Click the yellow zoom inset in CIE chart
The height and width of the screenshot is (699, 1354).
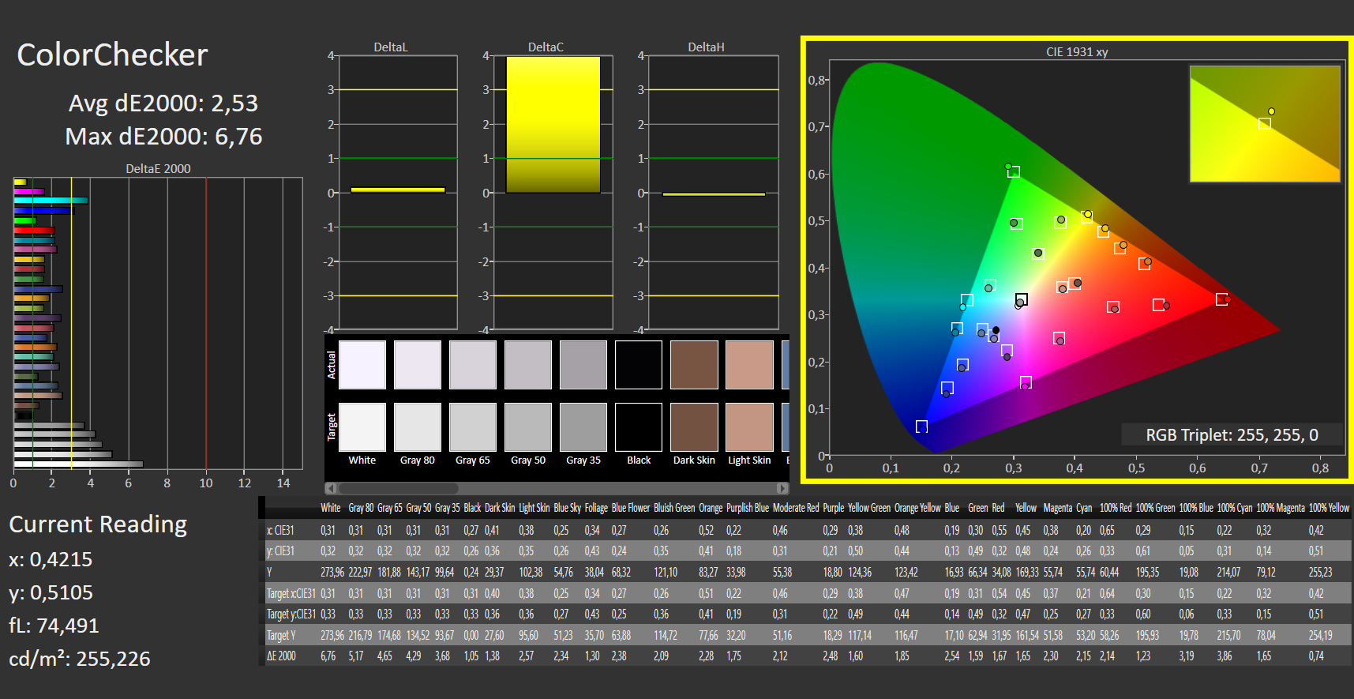click(1265, 124)
